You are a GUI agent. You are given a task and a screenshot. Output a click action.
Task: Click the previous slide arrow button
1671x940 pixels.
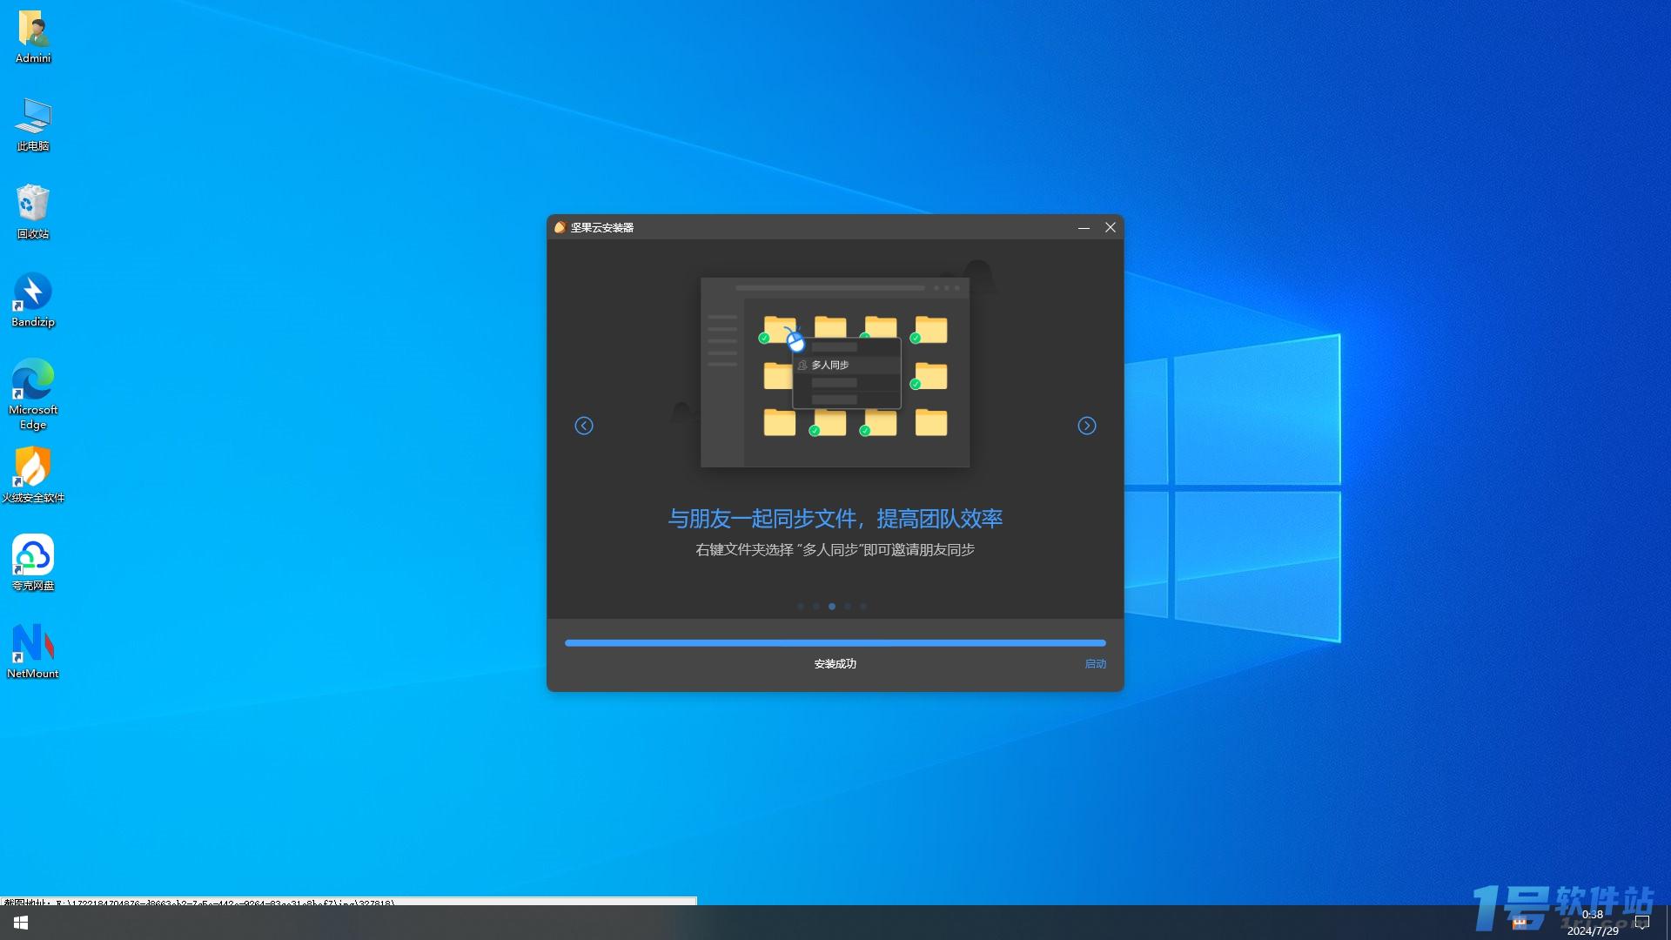(x=584, y=426)
